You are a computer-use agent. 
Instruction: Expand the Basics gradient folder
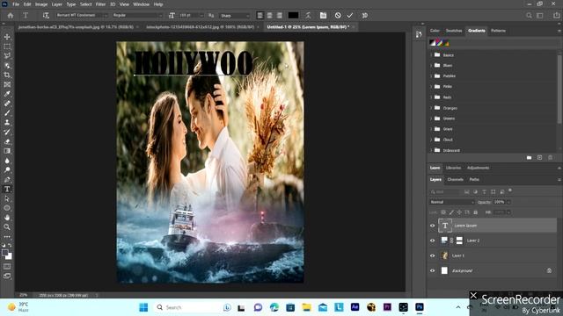[431, 54]
